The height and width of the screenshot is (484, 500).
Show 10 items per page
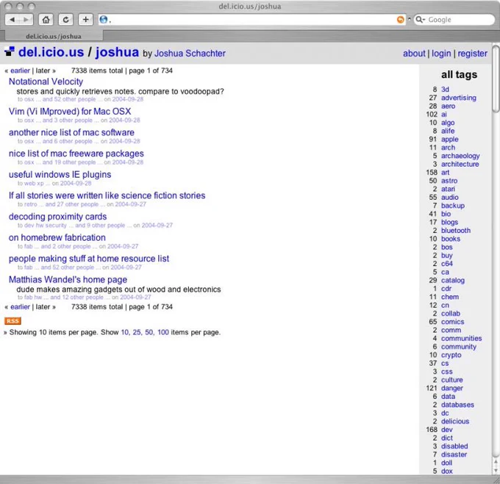[125, 333]
